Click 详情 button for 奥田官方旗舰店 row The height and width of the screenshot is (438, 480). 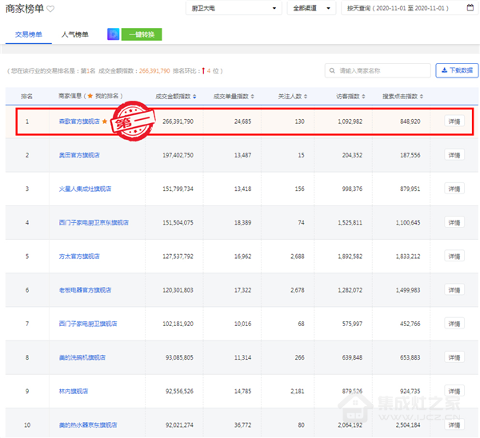point(454,155)
